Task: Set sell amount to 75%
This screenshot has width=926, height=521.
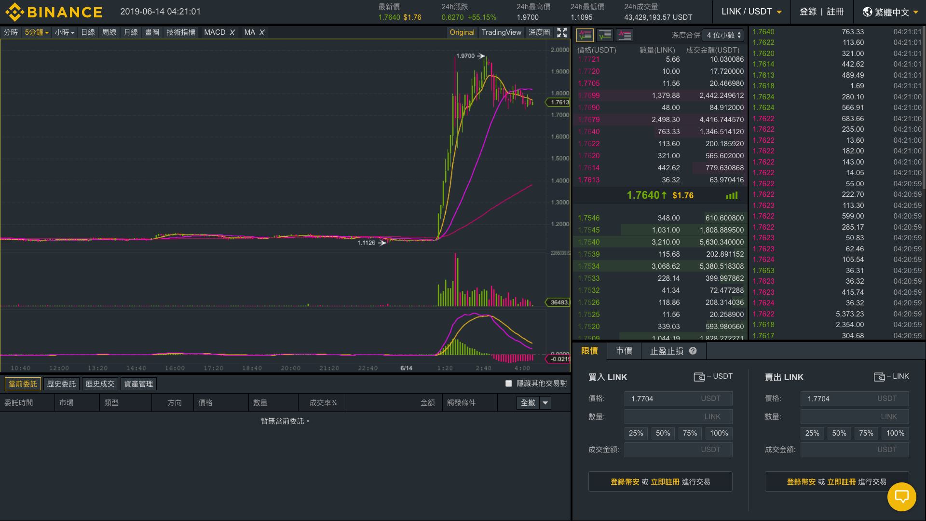Action: [866, 433]
